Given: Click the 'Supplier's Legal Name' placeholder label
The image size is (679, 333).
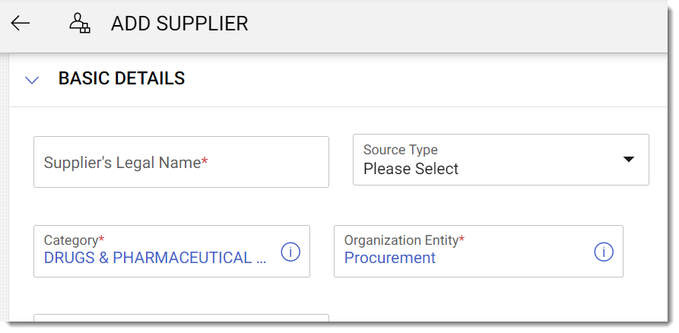Looking at the screenshot, I should coord(122,163).
